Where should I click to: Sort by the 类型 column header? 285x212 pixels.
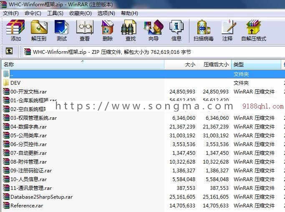pyautogui.click(x=256, y=65)
